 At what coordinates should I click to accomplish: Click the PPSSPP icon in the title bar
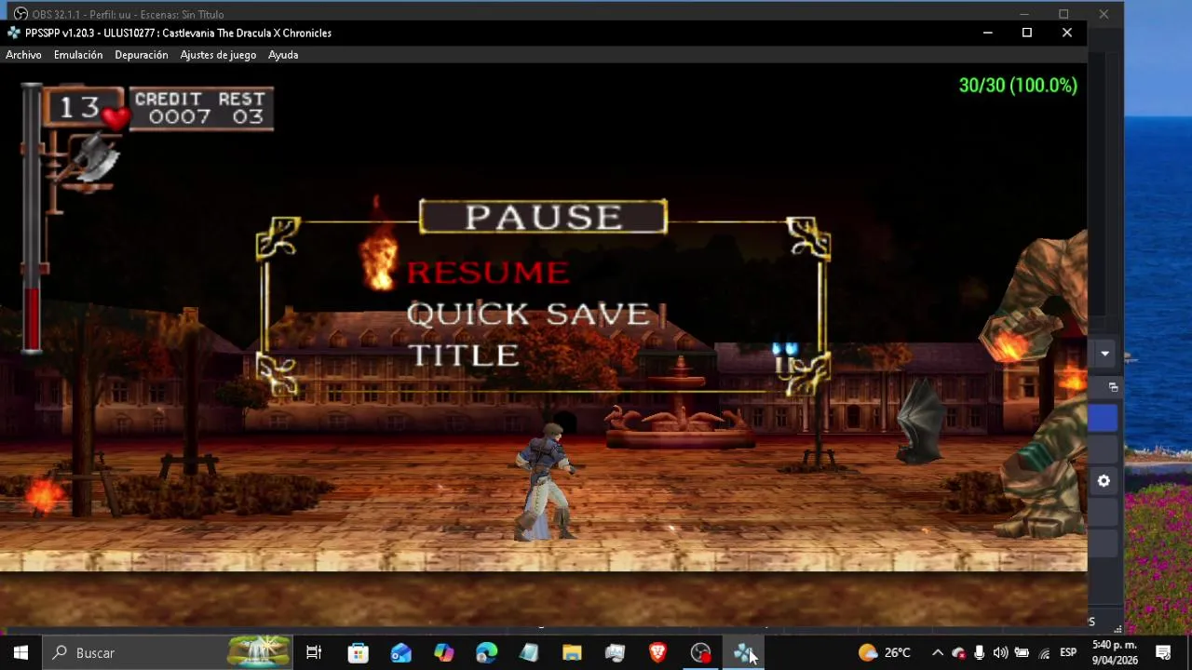pos(14,33)
